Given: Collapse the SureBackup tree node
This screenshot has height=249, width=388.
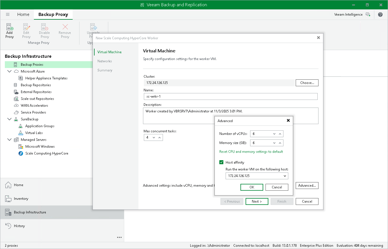Looking at the screenshot, I should click(x=9, y=119).
